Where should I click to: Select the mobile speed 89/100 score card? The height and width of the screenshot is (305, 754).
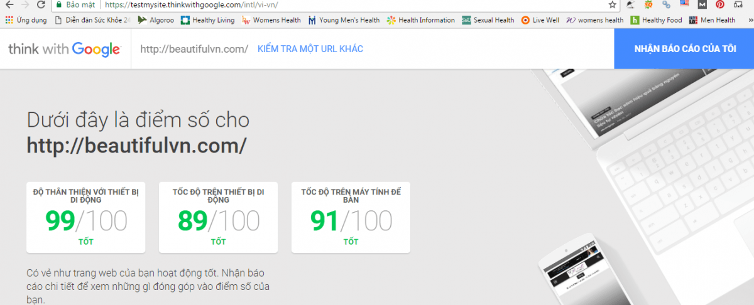(219, 217)
